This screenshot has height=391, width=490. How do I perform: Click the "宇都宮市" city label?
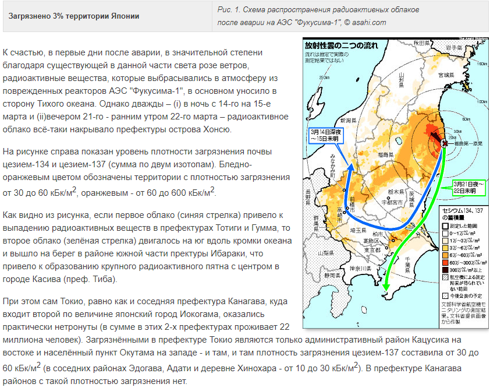click(x=392, y=203)
